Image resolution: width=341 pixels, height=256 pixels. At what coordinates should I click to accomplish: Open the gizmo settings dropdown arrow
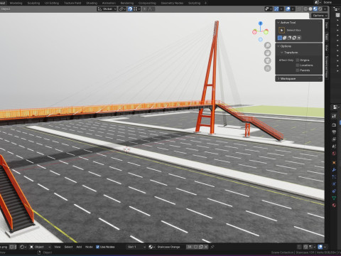point(281,9)
